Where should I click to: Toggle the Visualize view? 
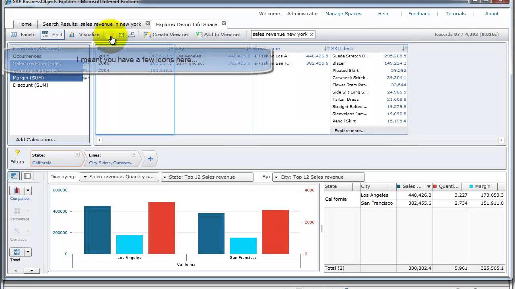point(84,35)
